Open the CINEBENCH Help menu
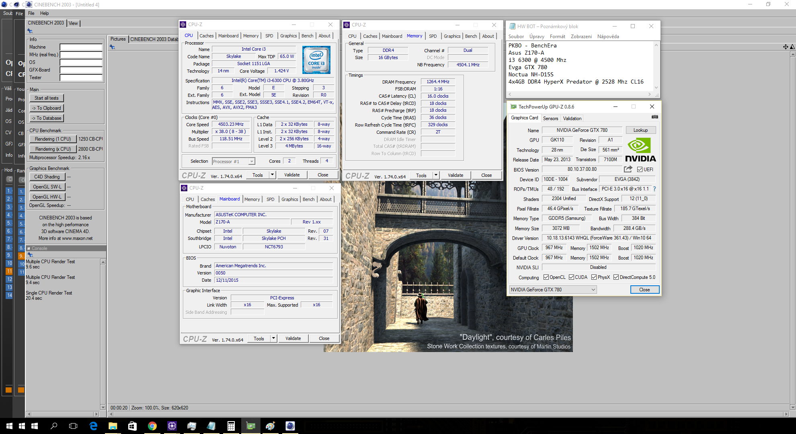The width and height of the screenshot is (796, 434). (44, 13)
